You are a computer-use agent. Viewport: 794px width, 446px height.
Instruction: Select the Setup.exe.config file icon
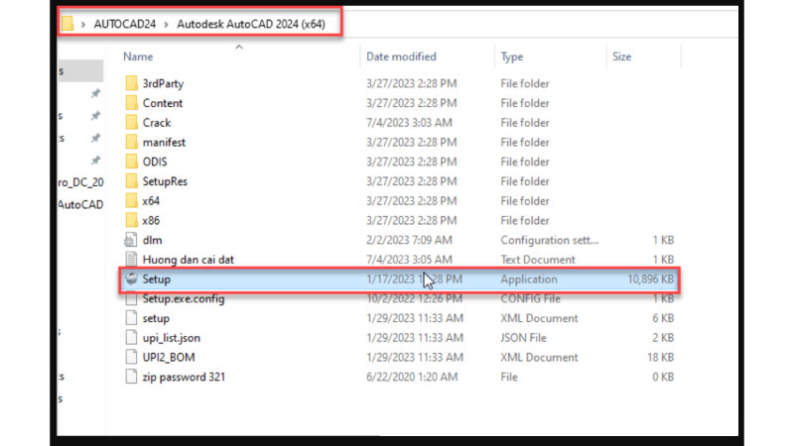[x=131, y=298]
